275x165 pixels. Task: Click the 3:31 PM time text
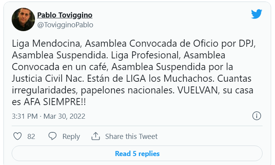(24, 116)
